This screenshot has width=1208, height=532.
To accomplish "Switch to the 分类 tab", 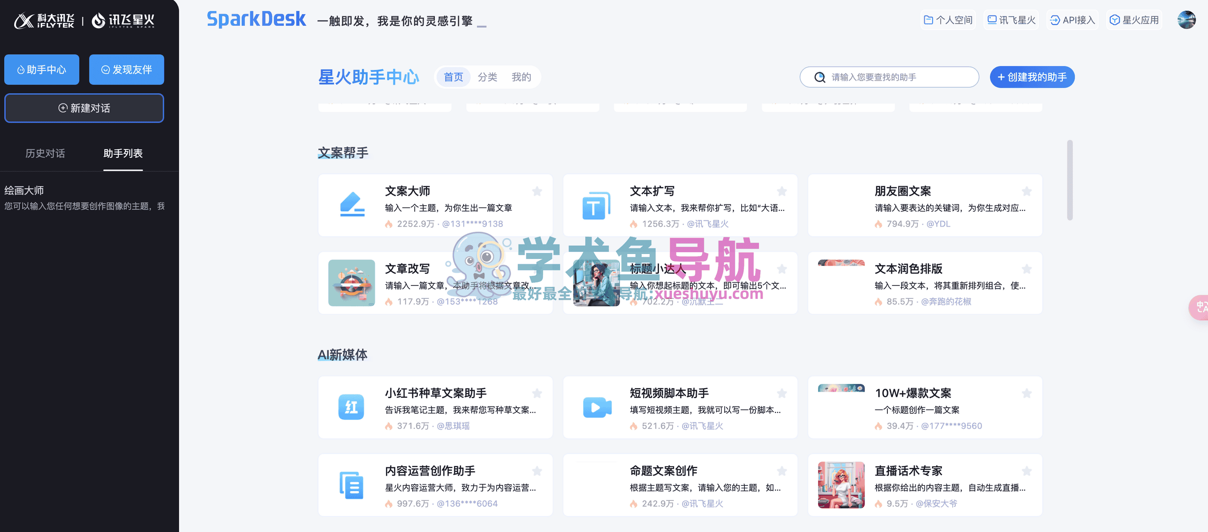I will tap(487, 77).
